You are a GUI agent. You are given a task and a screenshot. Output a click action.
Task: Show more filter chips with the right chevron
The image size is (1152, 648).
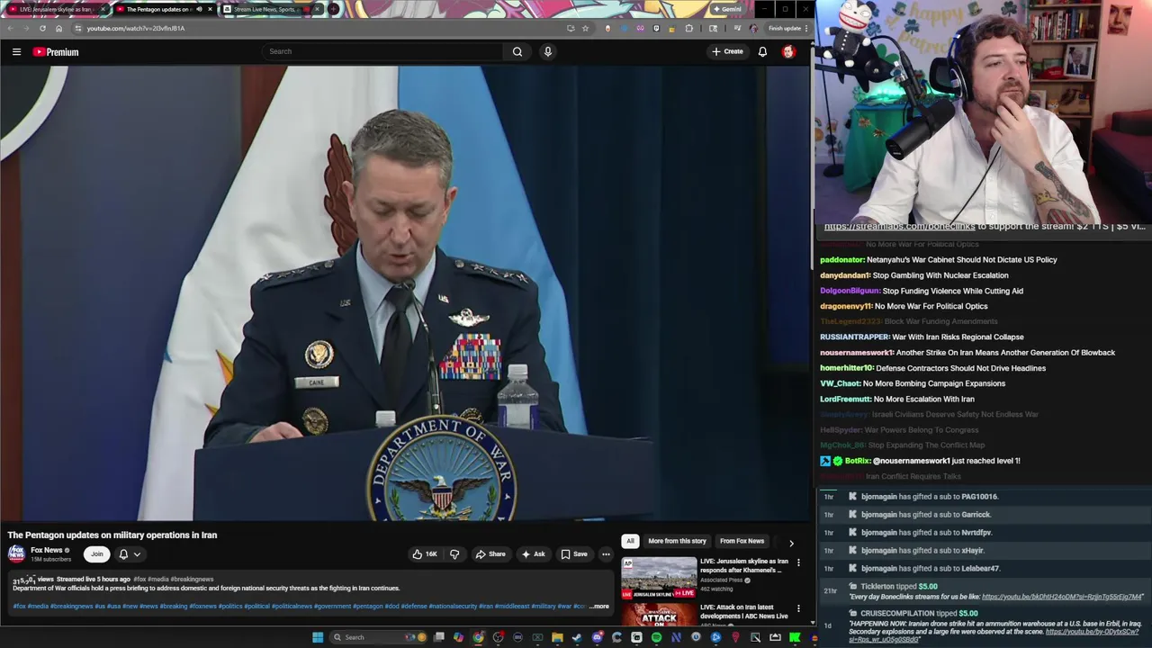(791, 543)
